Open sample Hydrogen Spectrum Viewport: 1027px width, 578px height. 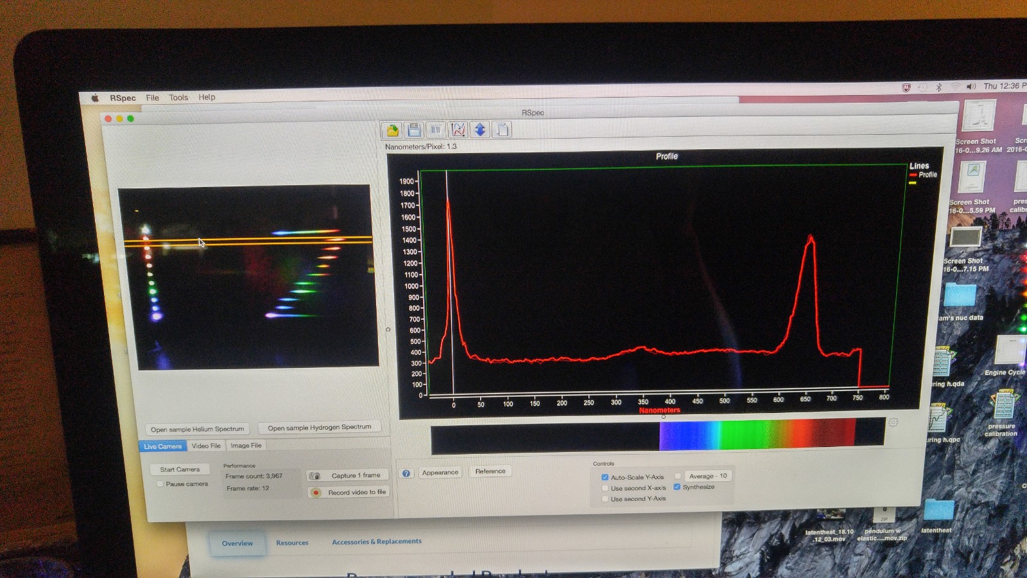[x=320, y=426]
